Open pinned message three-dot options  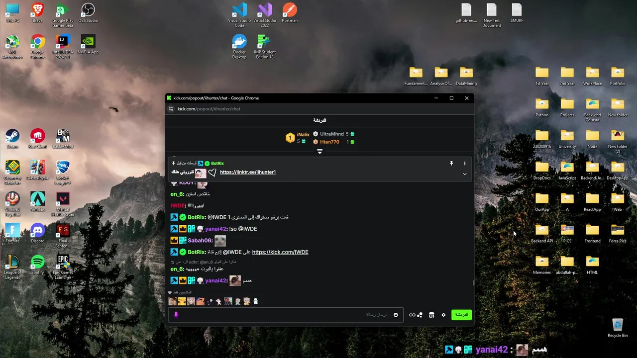(465, 163)
